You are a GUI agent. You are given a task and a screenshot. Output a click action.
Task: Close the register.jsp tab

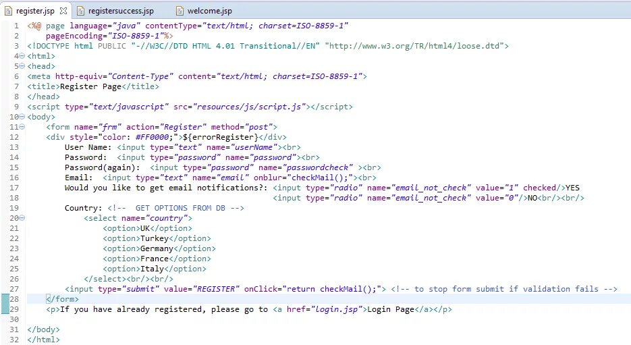click(63, 11)
